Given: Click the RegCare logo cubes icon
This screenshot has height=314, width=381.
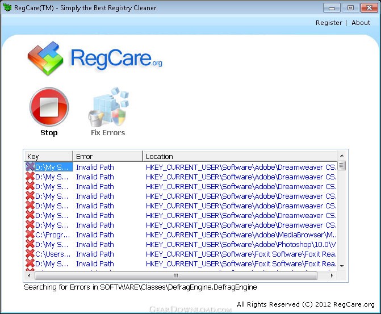Looking at the screenshot, I should pyautogui.click(x=45, y=58).
